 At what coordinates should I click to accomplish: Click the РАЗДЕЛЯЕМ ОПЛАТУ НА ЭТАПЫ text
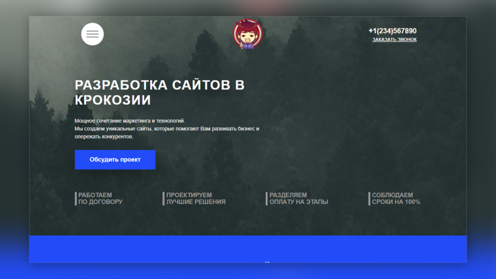tap(298, 198)
